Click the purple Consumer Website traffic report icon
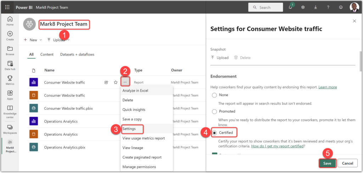Screen dimensions: 363x173 click(x=34, y=82)
